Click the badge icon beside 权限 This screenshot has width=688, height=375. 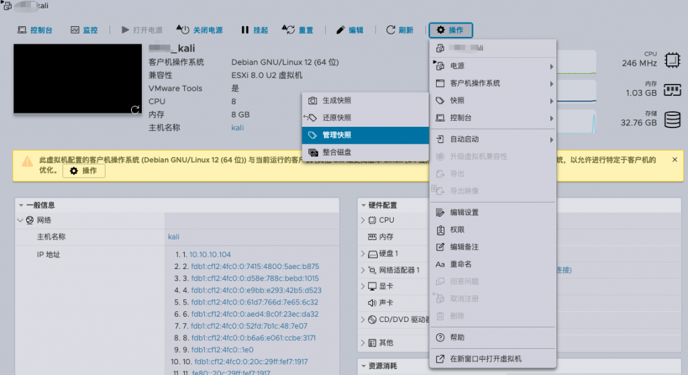441,229
